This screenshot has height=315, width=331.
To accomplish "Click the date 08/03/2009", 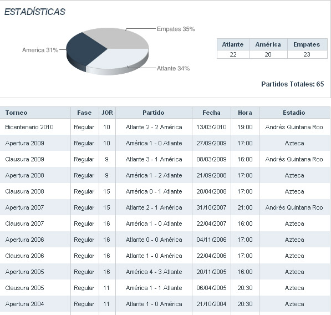I will tap(211, 159).
